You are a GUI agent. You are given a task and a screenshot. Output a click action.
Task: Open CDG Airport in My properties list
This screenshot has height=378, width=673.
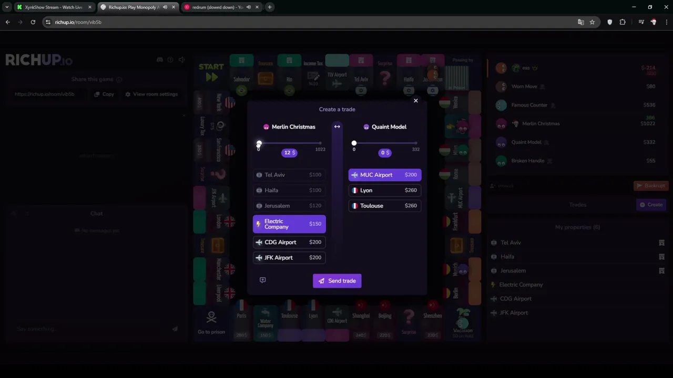click(x=577, y=299)
